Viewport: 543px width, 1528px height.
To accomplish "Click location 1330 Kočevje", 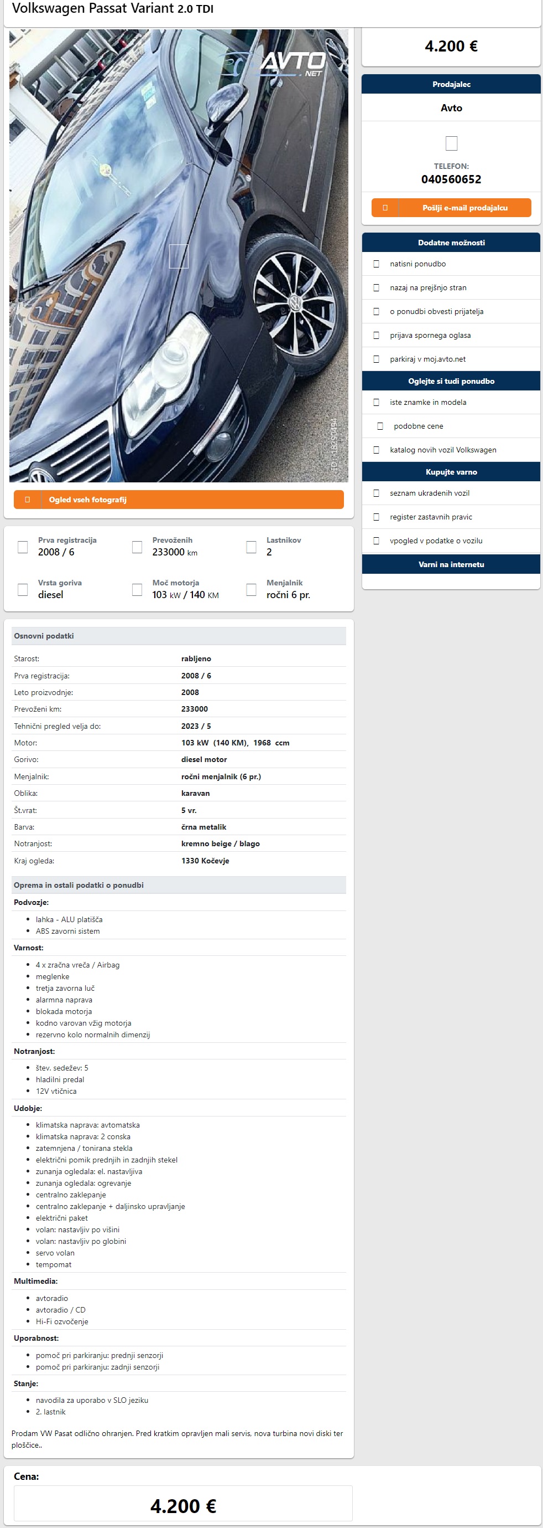I will click(x=205, y=861).
